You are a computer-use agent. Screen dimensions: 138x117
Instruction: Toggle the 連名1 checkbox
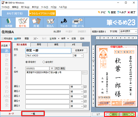point(85,87)
